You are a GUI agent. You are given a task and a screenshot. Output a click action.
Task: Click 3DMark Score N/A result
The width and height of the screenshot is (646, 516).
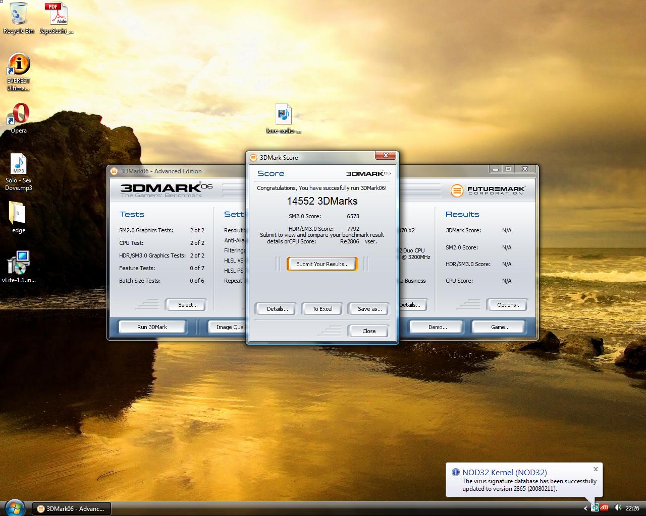[x=507, y=230]
